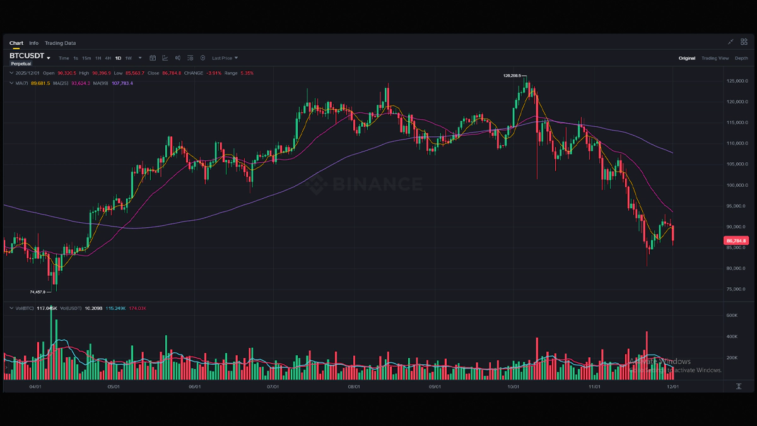Switch to Trading View chart mode
Image resolution: width=757 pixels, height=426 pixels.
pyautogui.click(x=715, y=58)
